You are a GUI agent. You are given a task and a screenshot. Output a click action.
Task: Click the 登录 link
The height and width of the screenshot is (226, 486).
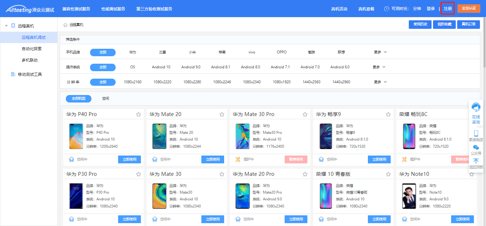[x=430, y=9]
